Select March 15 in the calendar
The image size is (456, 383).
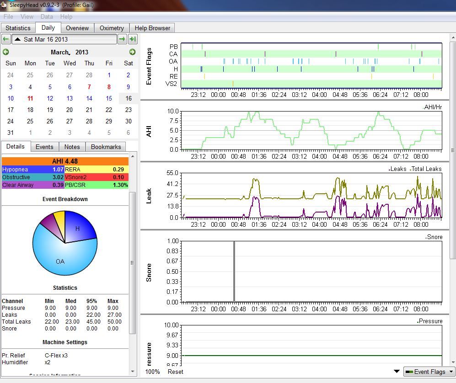click(x=109, y=98)
